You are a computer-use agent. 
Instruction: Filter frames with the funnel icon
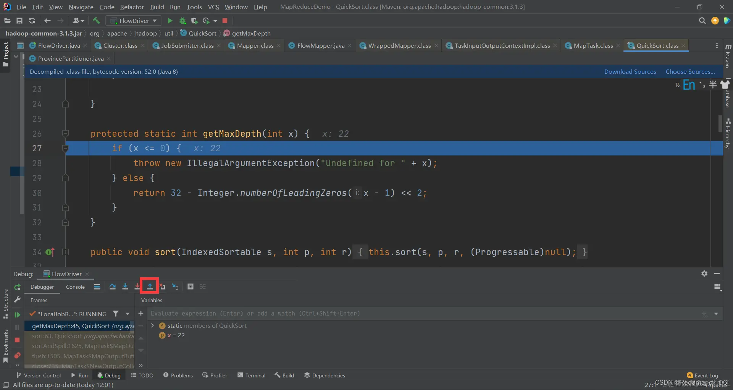tap(116, 314)
